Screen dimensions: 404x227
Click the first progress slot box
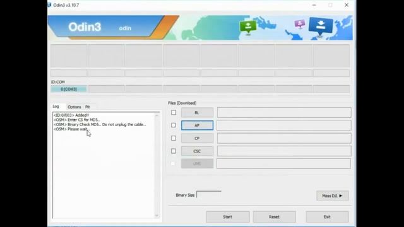[x=69, y=56]
